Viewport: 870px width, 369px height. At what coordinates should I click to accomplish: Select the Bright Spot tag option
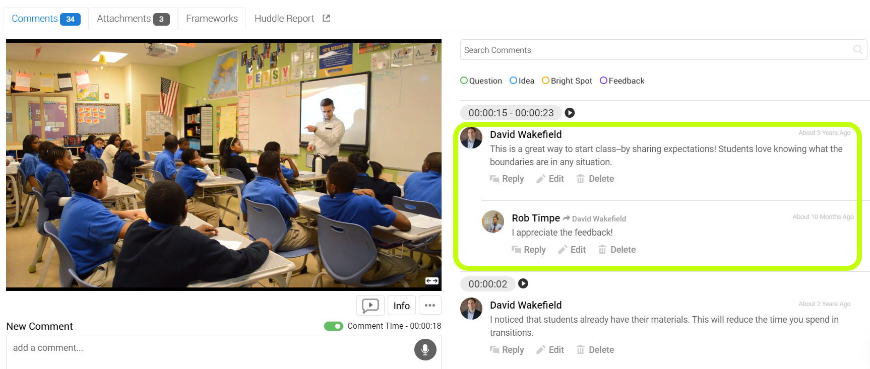[x=567, y=81]
